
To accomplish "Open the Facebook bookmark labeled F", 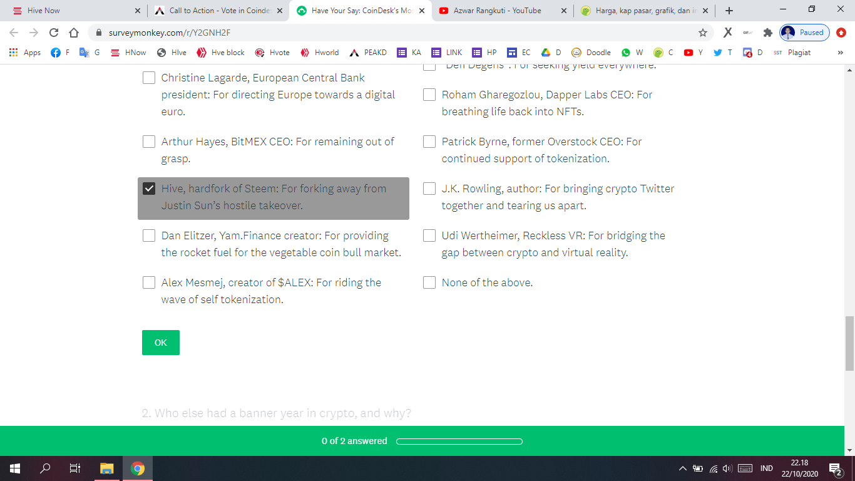I will [60, 53].
